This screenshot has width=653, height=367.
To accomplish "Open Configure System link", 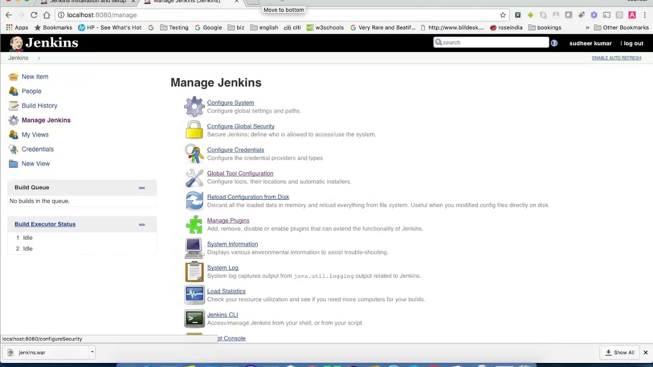I will tap(230, 103).
